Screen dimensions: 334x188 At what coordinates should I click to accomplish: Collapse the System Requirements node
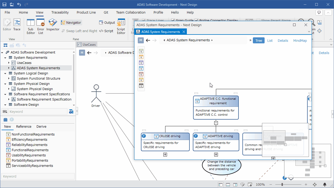tap(5, 58)
